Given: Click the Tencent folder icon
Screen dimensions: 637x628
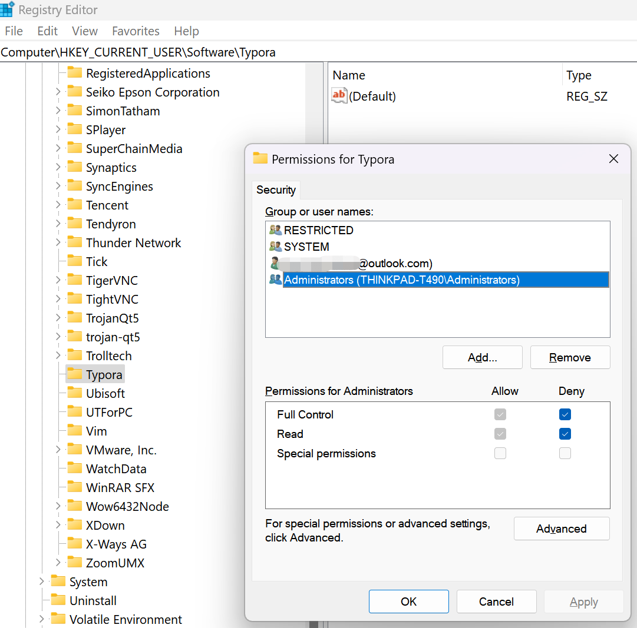Looking at the screenshot, I should [x=74, y=204].
